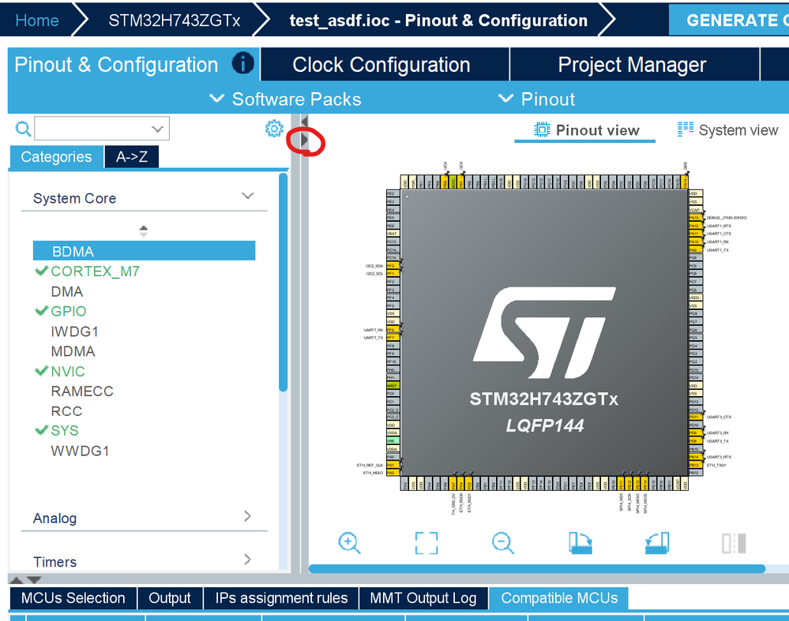The image size is (789, 621).
Task: Select the Compatible MCUs tab
Action: click(x=559, y=598)
